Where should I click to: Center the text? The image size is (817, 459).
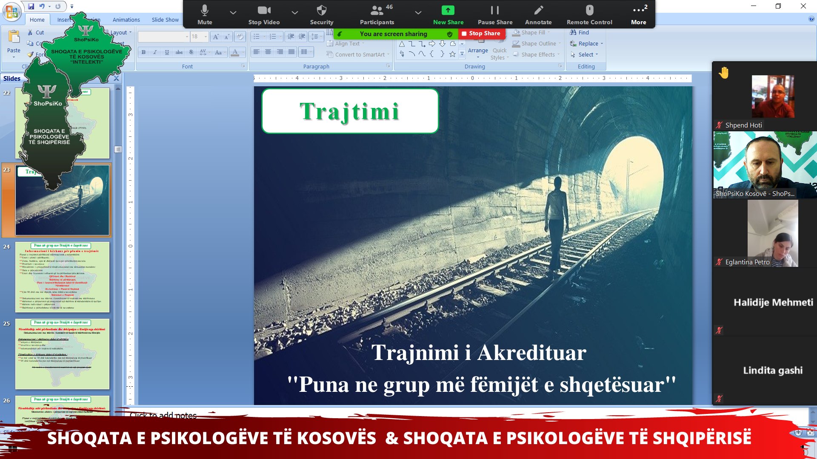click(268, 52)
